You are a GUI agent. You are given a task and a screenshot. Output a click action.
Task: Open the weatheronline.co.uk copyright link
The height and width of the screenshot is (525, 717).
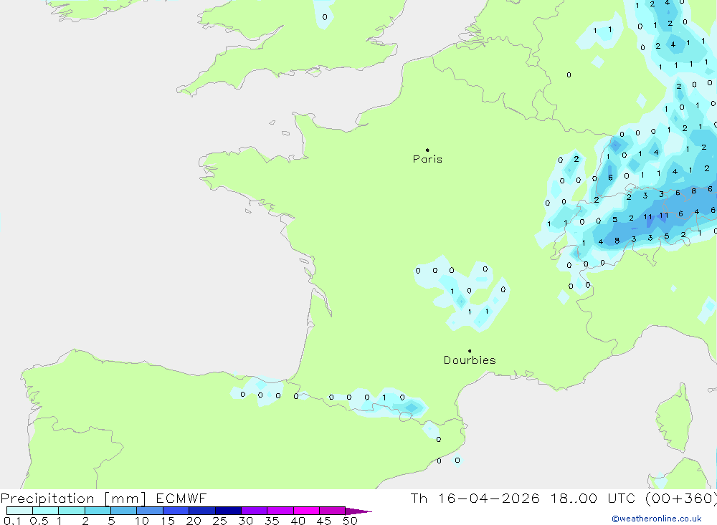656,519
